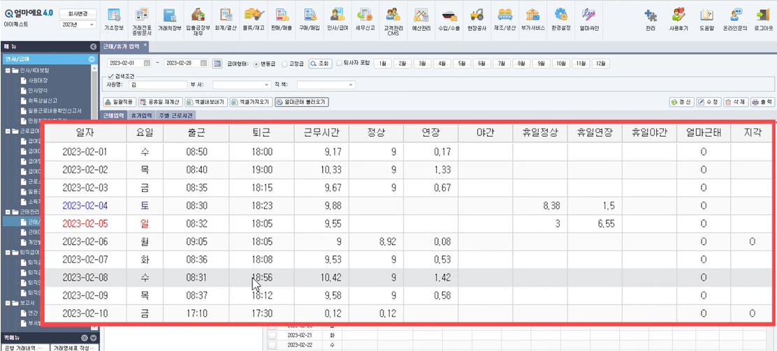
Task: Check the 2023-02-21 row checkbox
Action: click(x=272, y=335)
